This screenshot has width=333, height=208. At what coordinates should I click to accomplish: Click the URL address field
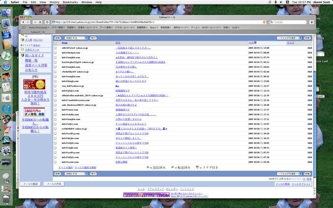(159, 22)
